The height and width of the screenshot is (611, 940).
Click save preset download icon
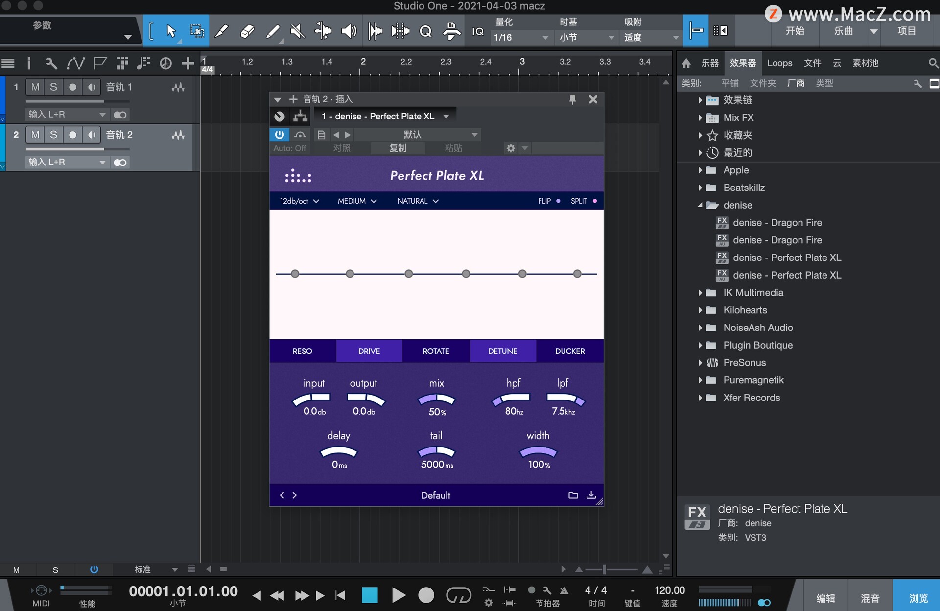[x=591, y=495]
